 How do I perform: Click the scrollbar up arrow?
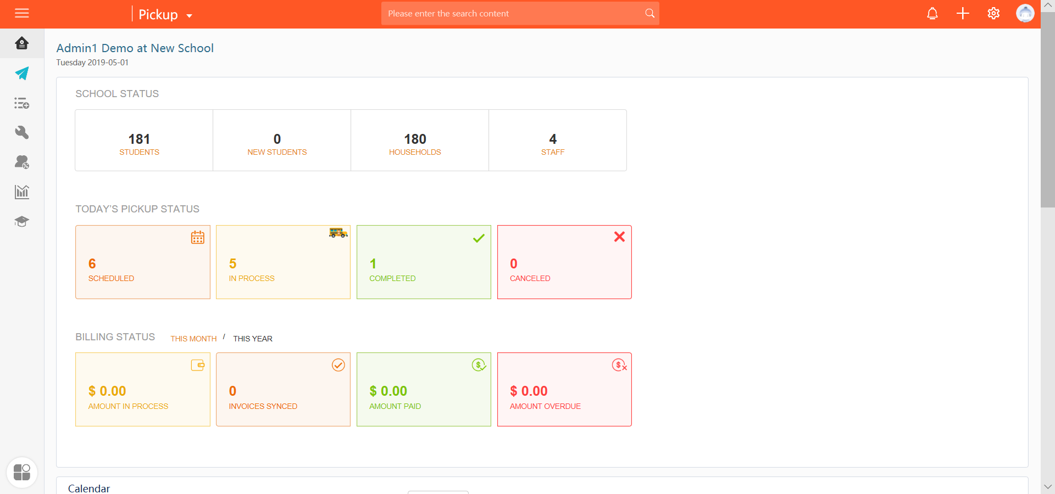1048,5
